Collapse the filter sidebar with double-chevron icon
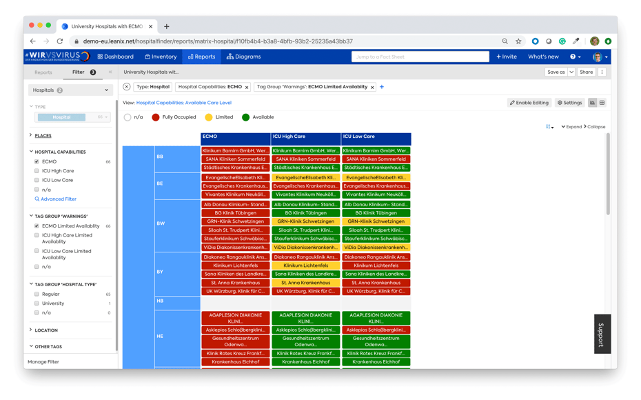 point(110,72)
